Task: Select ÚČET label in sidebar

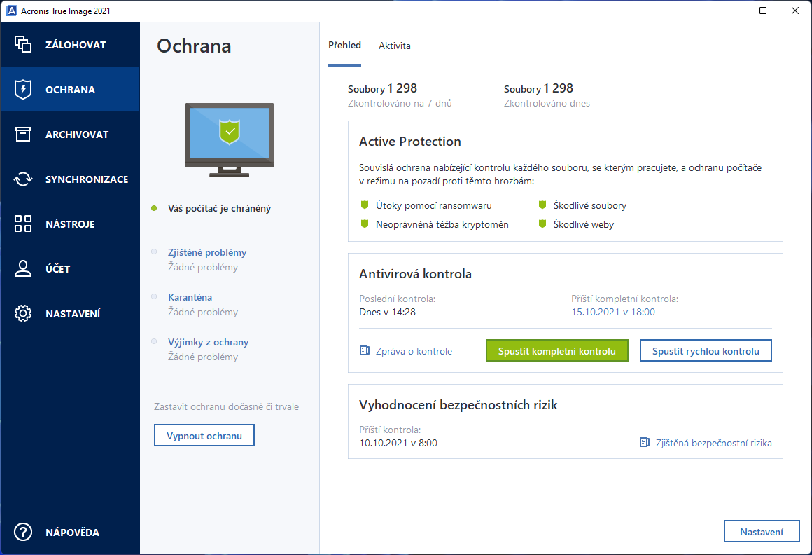Action: tap(57, 268)
